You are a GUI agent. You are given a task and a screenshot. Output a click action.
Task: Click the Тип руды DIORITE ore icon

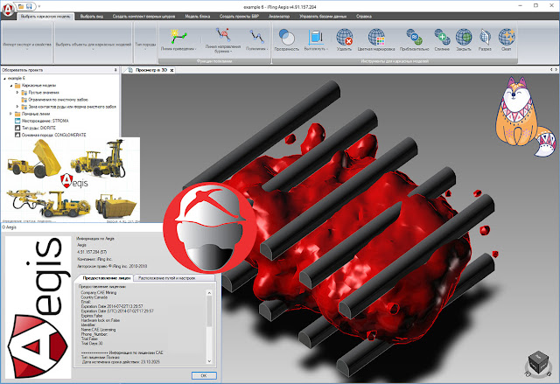point(17,128)
